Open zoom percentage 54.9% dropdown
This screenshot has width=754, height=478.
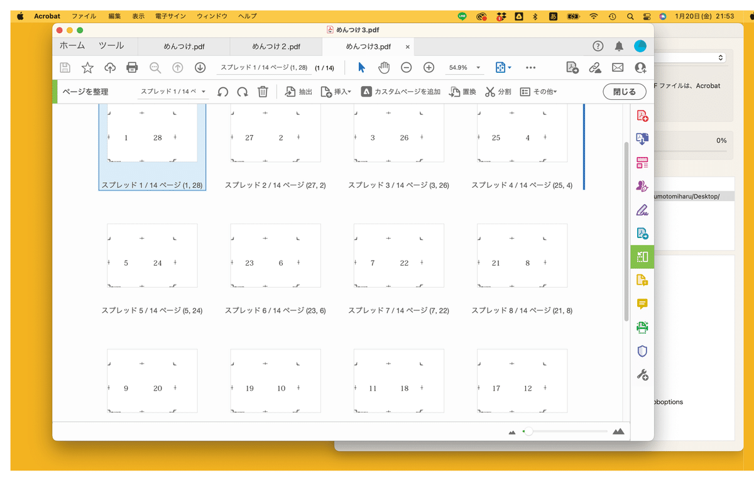click(464, 67)
